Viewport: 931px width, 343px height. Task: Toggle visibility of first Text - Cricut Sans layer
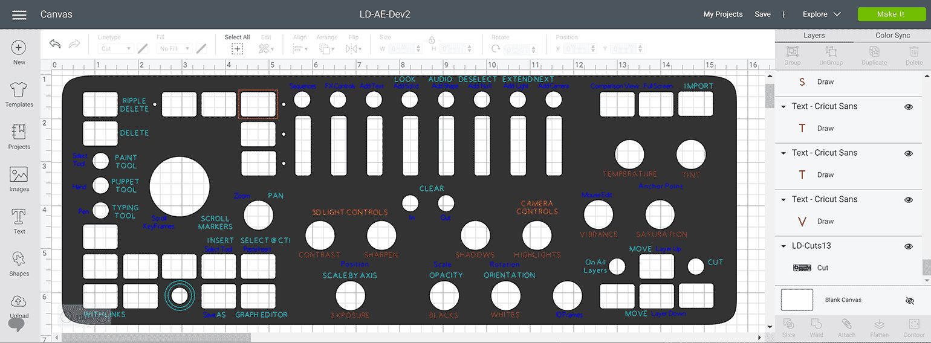908,106
